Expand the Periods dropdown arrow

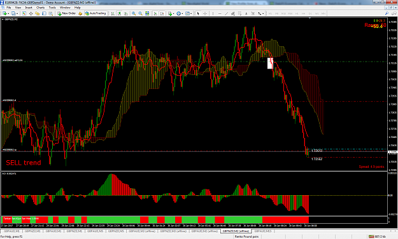pos(182,14)
